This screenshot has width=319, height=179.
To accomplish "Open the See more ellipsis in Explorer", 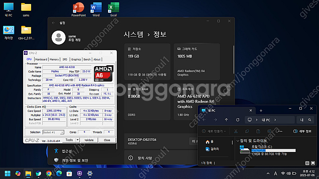I will coord(280,131).
